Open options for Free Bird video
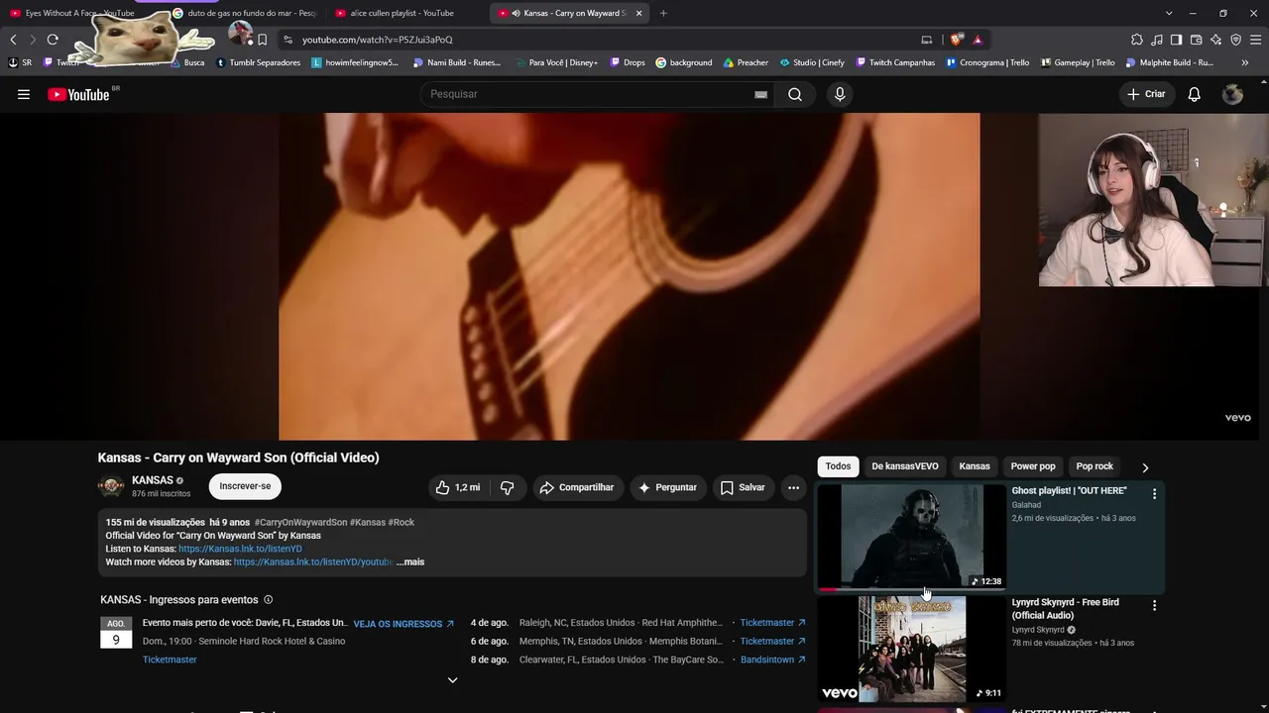1269x713 pixels. click(x=1154, y=604)
